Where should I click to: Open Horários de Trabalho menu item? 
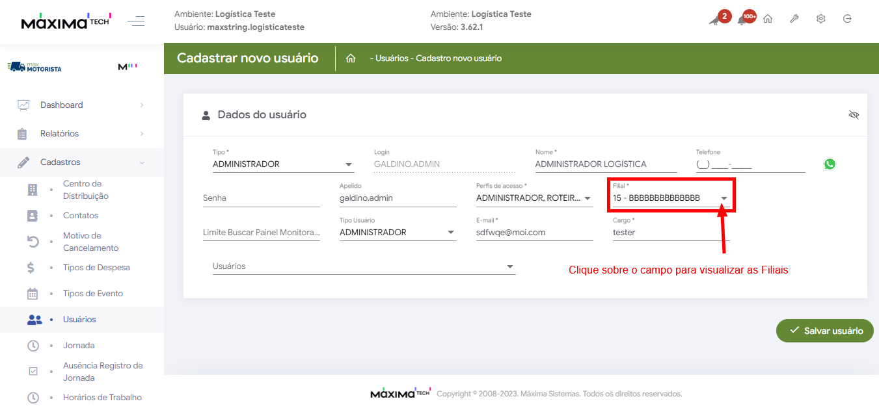(102, 398)
